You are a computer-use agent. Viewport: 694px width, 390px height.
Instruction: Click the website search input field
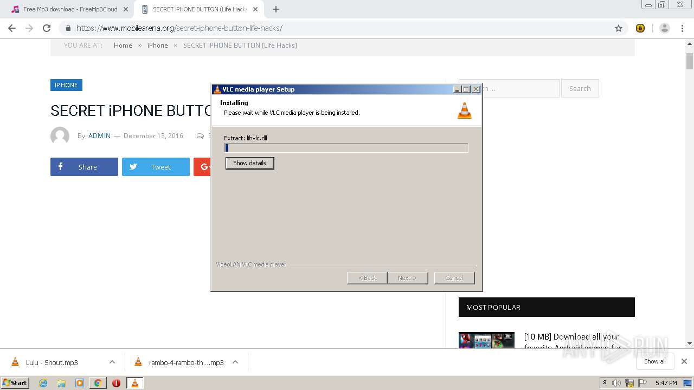[x=520, y=88]
